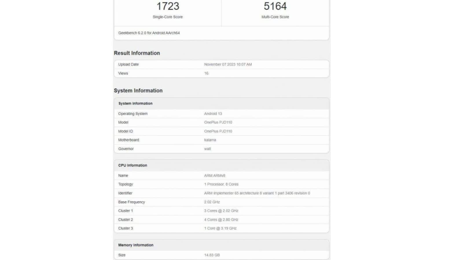Click the Cluster 1 label
463x260 pixels.
tap(126, 211)
